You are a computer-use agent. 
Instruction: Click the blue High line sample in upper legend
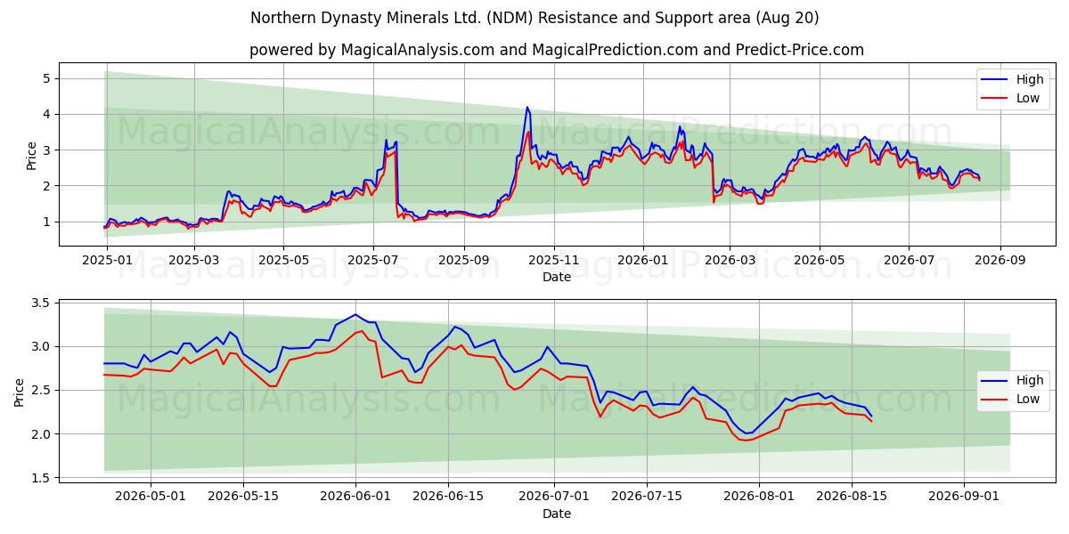996,80
